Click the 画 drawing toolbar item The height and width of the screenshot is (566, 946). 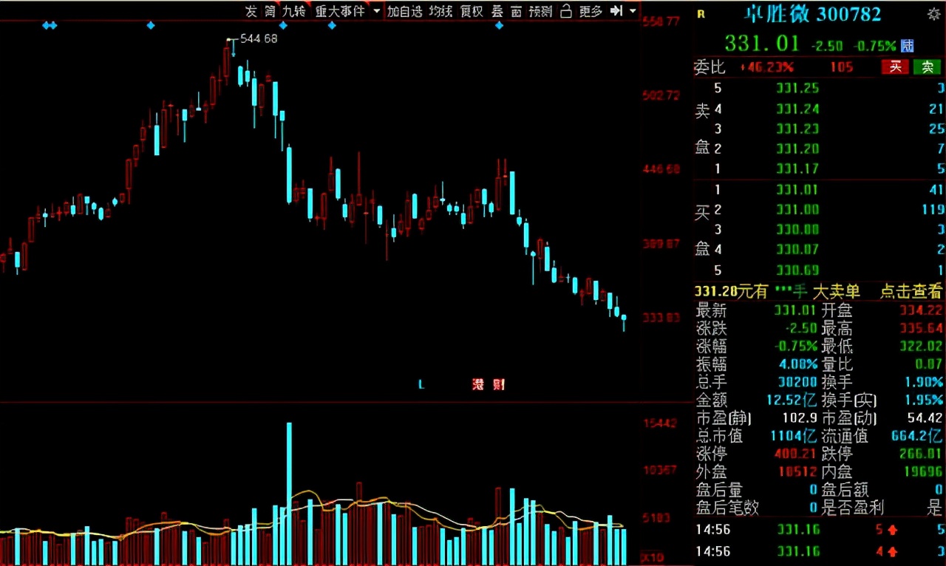click(516, 11)
